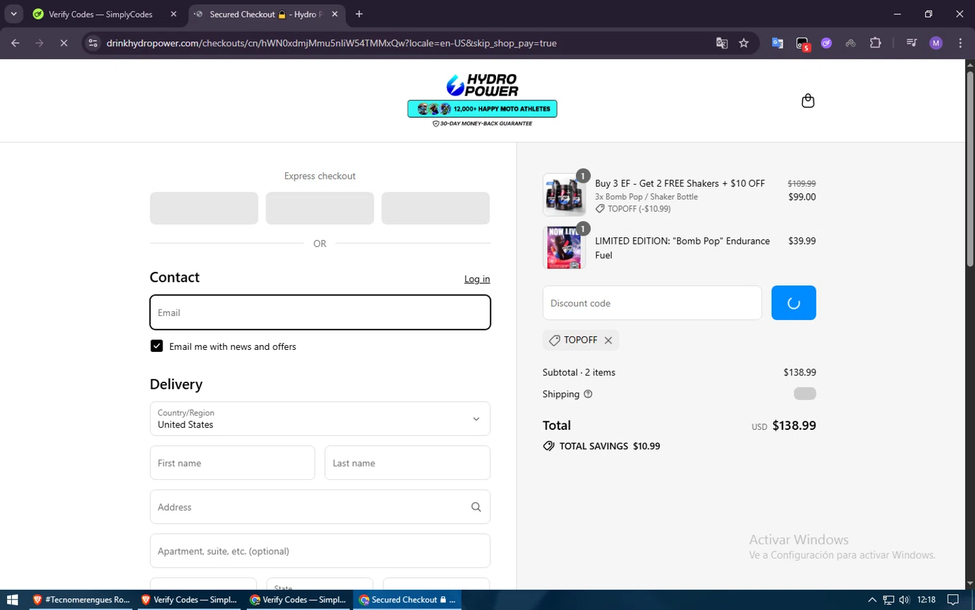The height and width of the screenshot is (610, 975).
Task: Open the Chrome three-dot menu
Action: [960, 43]
